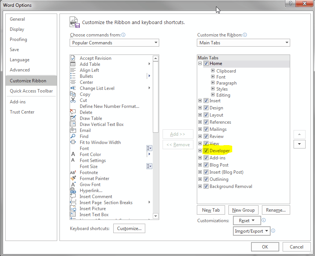Open the Reset customizations dropdown
Viewport: 315px width, 256px height.
pos(247,221)
